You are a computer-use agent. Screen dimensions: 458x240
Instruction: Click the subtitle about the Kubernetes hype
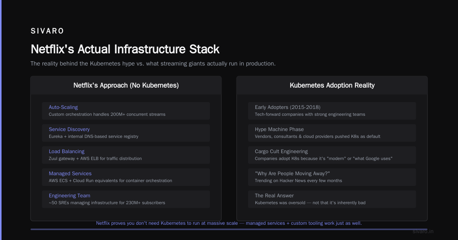[153, 64]
